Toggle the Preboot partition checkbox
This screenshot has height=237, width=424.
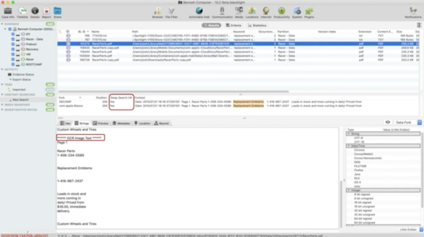[13, 44]
